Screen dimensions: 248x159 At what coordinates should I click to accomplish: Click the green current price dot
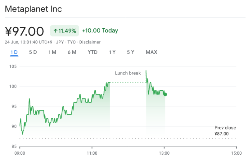[165, 94]
